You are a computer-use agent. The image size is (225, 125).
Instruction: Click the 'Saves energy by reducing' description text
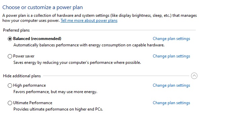point(77,62)
